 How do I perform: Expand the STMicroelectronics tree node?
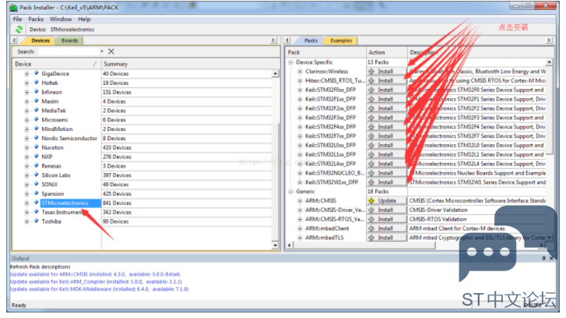point(26,203)
